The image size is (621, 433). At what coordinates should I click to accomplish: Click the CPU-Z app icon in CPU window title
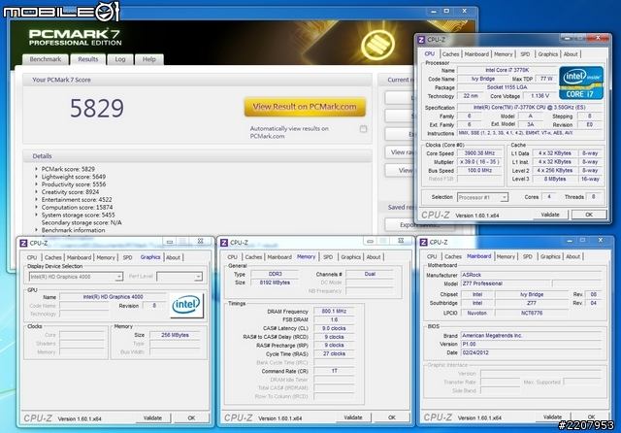421,40
